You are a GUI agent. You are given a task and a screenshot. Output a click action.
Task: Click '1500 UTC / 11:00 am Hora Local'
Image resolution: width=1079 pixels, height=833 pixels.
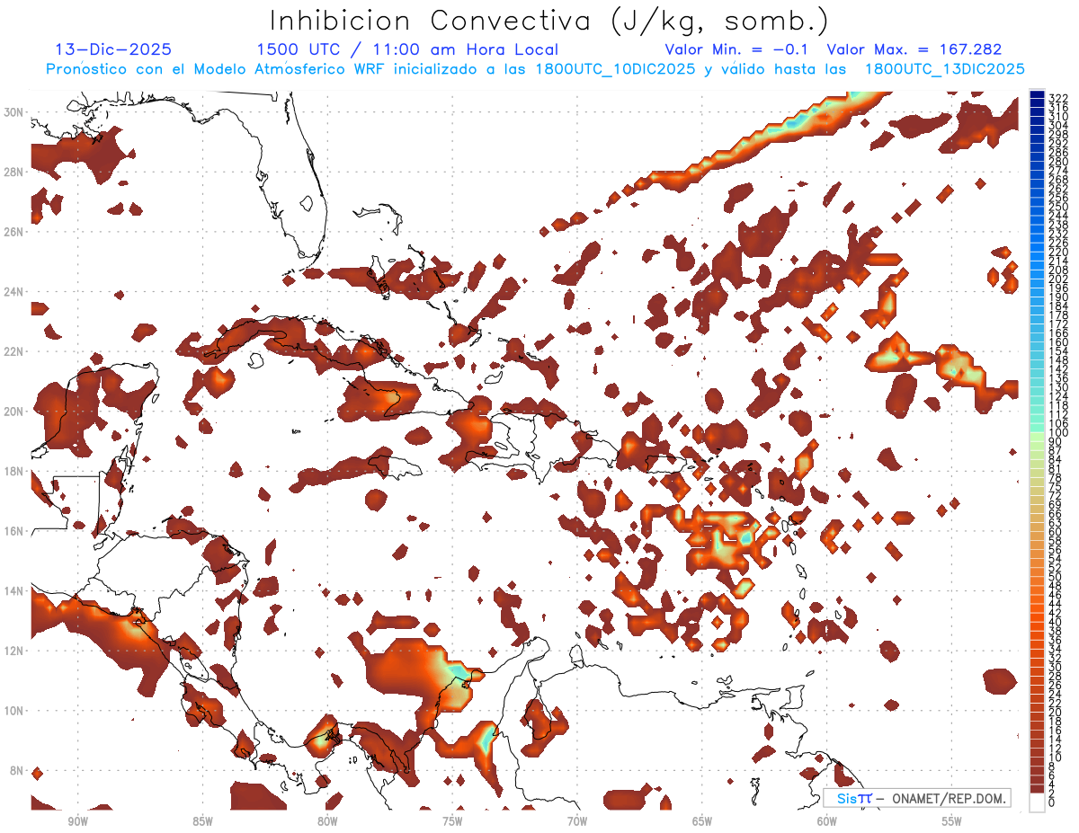click(407, 50)
